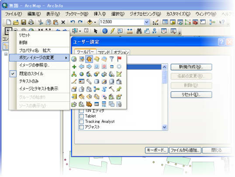Pick the blue right arrow image
Image resolution: width=235 pixels, height=177 pixels.
point(89,66)
